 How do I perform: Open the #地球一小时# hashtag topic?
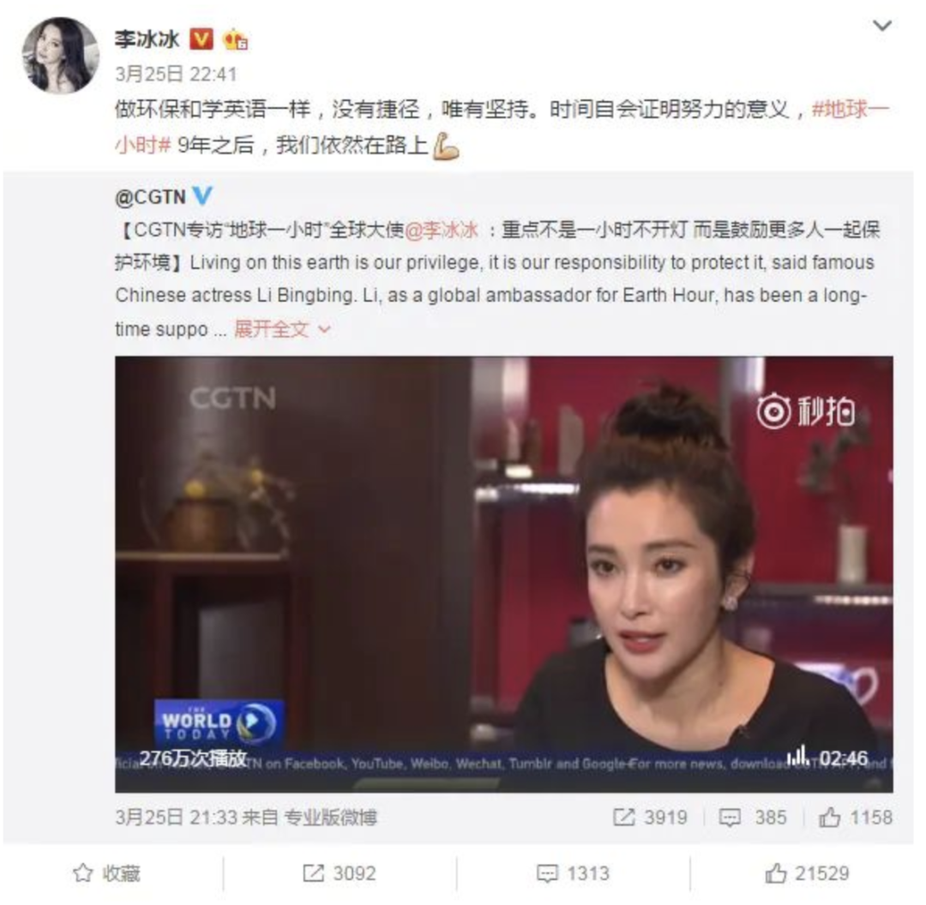point(502,126)
